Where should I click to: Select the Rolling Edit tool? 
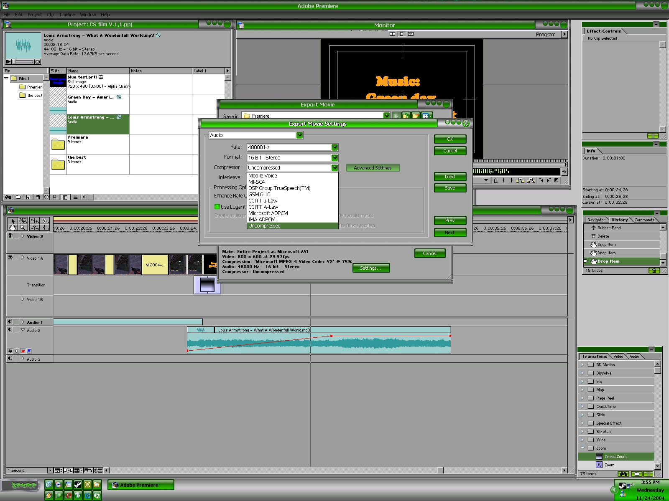(34, 221)
